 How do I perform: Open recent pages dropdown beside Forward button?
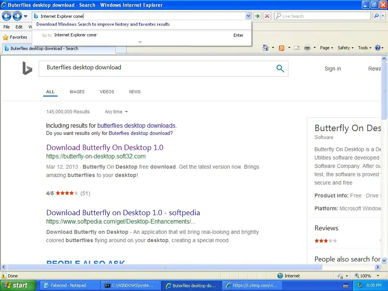(25, 16)
